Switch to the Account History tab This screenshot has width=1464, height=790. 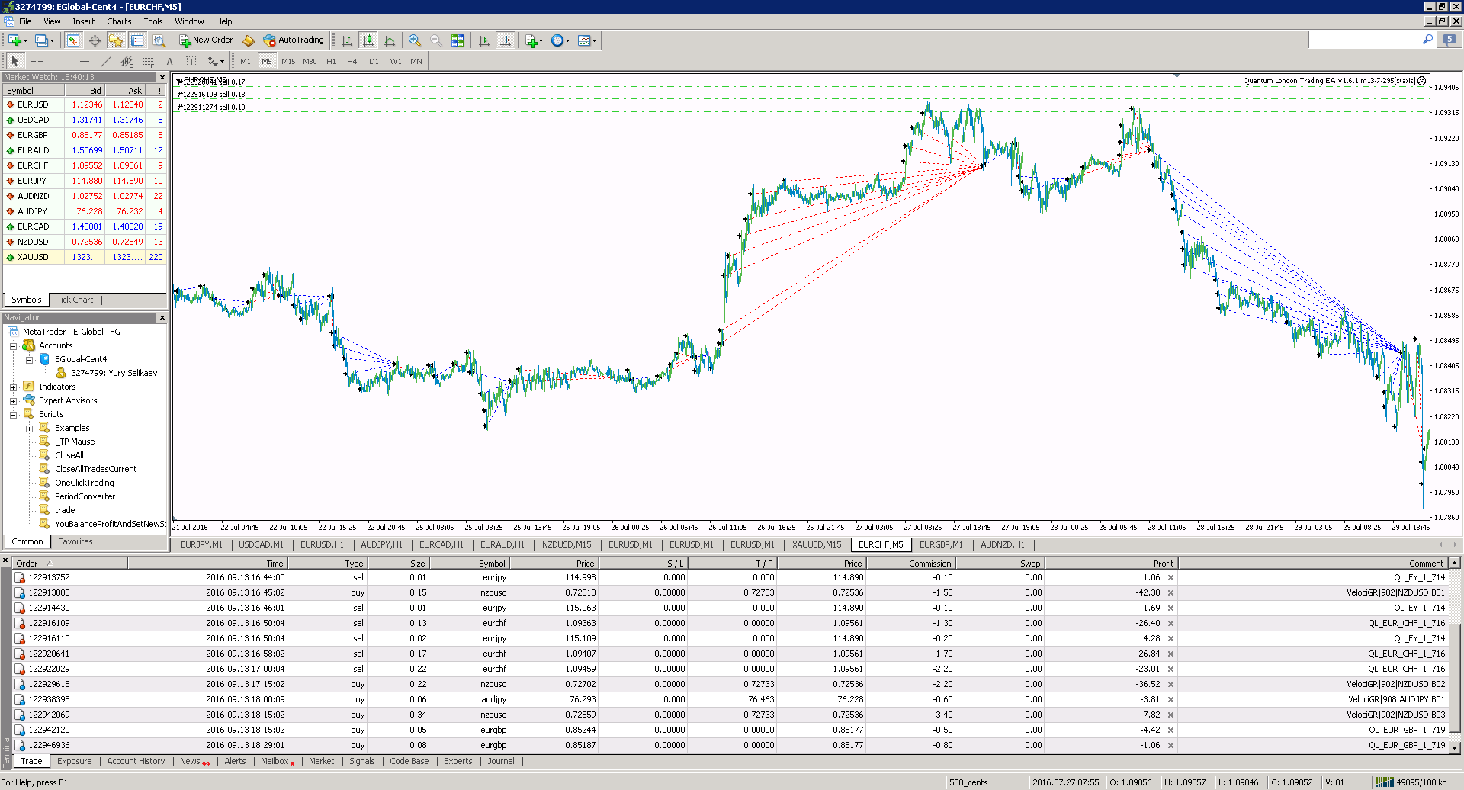coord(136,761)
